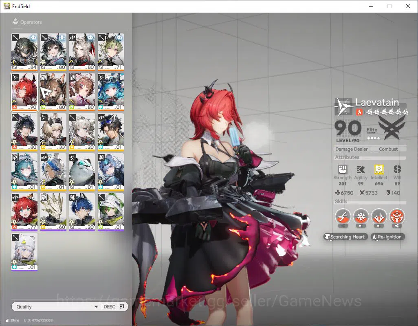418x326 pixels.
Task: Click the Strength fist attribute icon
Action: coord(343,169)
